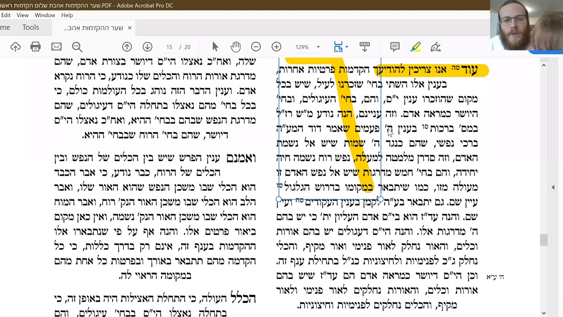Viewport: 563px width, 317px height.
Task: Send file by email envelope icon
Action: point(56,47)
